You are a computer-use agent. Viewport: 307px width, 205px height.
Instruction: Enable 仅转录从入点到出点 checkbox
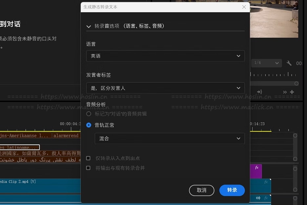point(88,158)
